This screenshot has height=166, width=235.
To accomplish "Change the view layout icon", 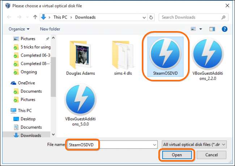I will pos(193,29).
